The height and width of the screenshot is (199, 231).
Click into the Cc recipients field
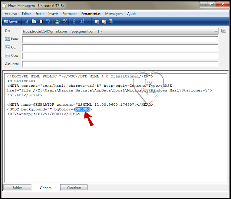120,47
